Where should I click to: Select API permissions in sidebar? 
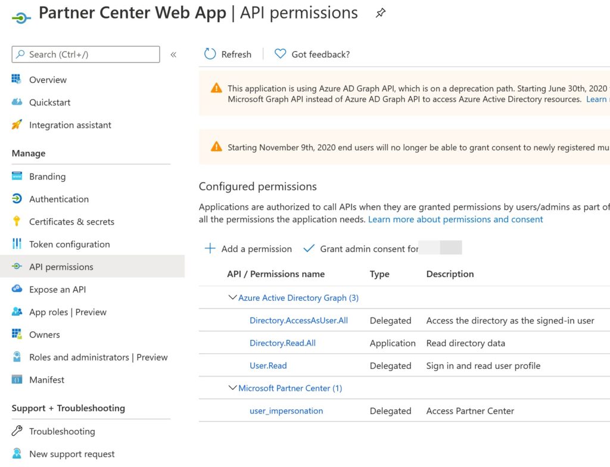click(92, 266)
